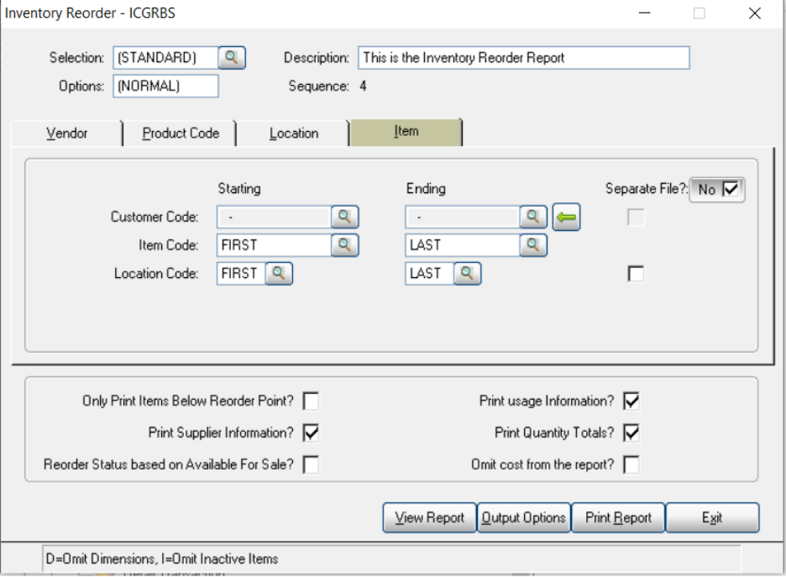786x577 pixels.
Task: Enable Omit cost from the report
Action: click(x=631, y=464)
